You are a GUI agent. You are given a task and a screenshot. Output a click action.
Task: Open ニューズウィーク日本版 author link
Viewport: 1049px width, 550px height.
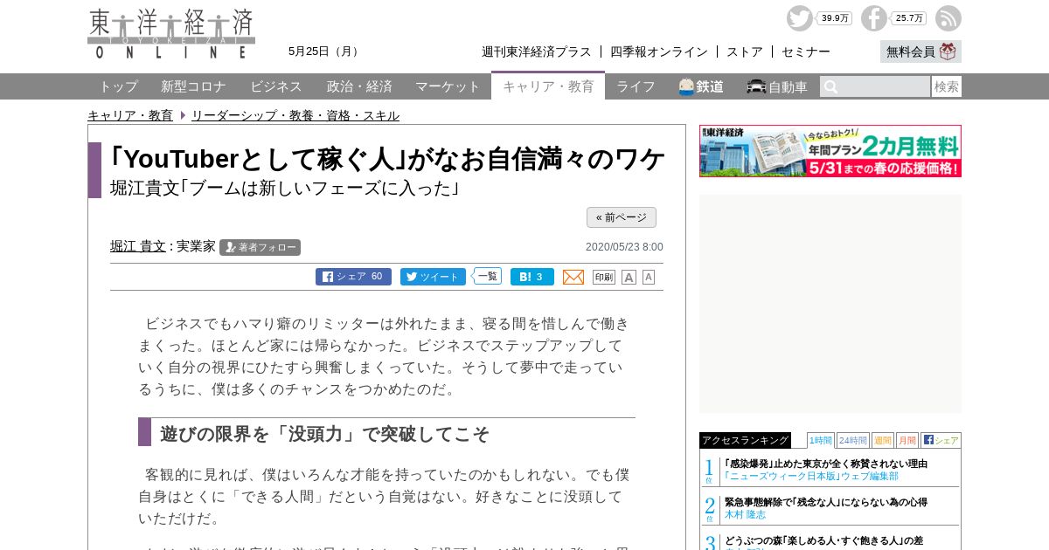(811, 477)
